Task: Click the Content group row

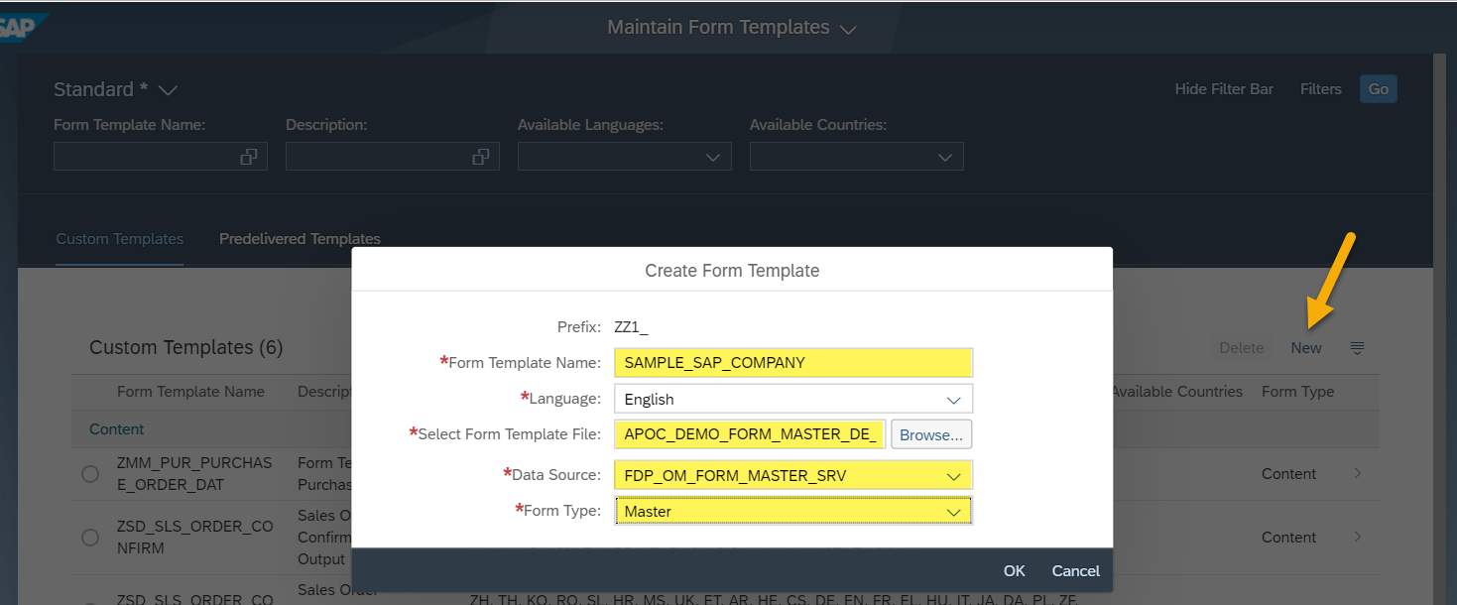Action: coord(725,429)
